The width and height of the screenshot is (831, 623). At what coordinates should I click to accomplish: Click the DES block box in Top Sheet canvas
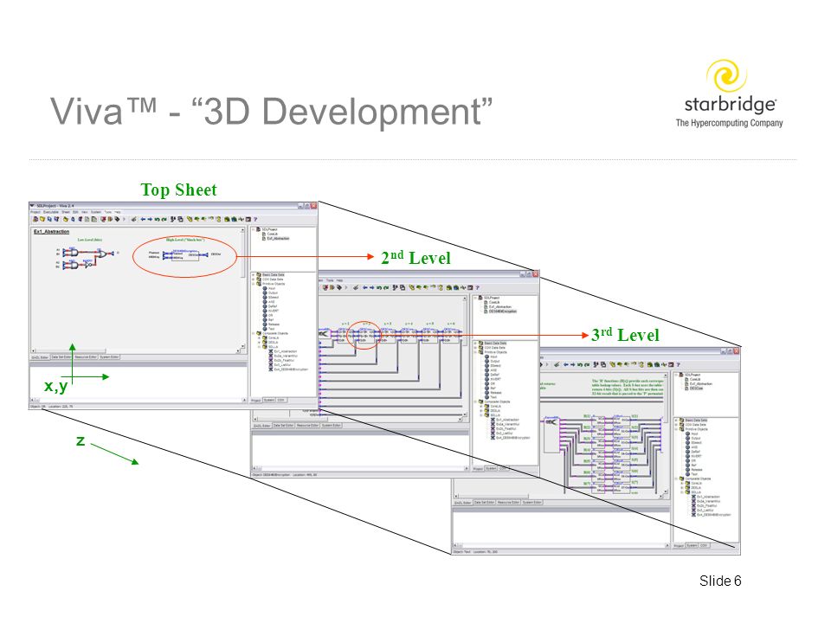point(185,256)
